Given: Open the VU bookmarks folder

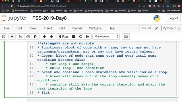Looking at the screenshot, I should [x=46, y=11].
